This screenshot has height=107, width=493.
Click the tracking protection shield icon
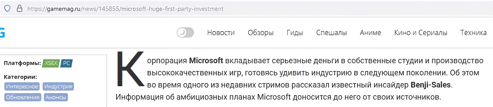point(7,9)
